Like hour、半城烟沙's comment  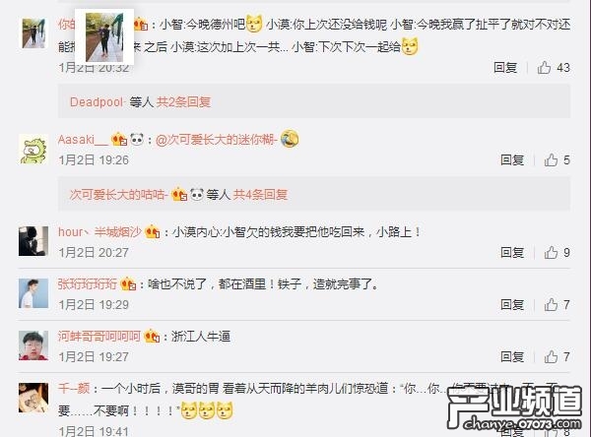(551, 252)
